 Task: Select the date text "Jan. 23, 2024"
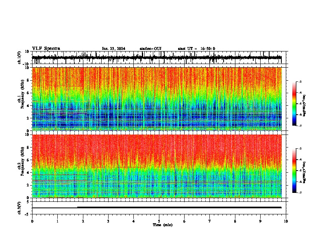pos(113,49)
